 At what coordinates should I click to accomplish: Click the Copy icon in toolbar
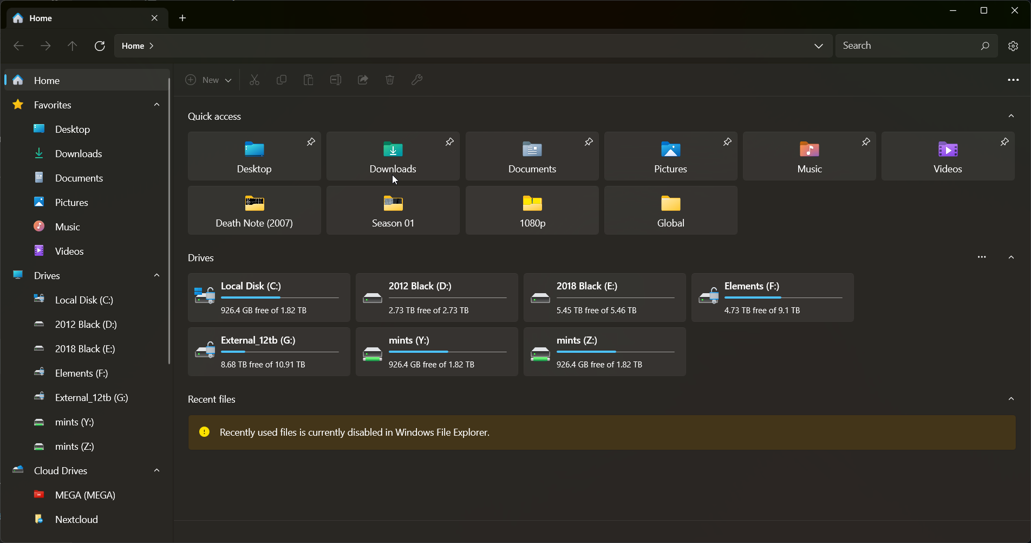click(282, 80)
